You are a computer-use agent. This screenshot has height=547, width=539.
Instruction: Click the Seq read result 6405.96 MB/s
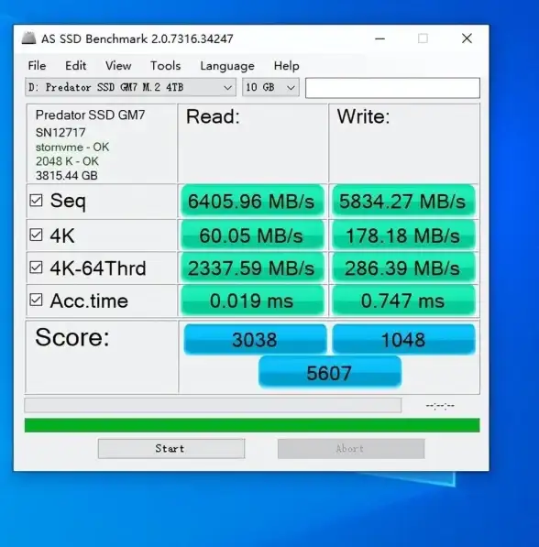click(x=252, y=202)
